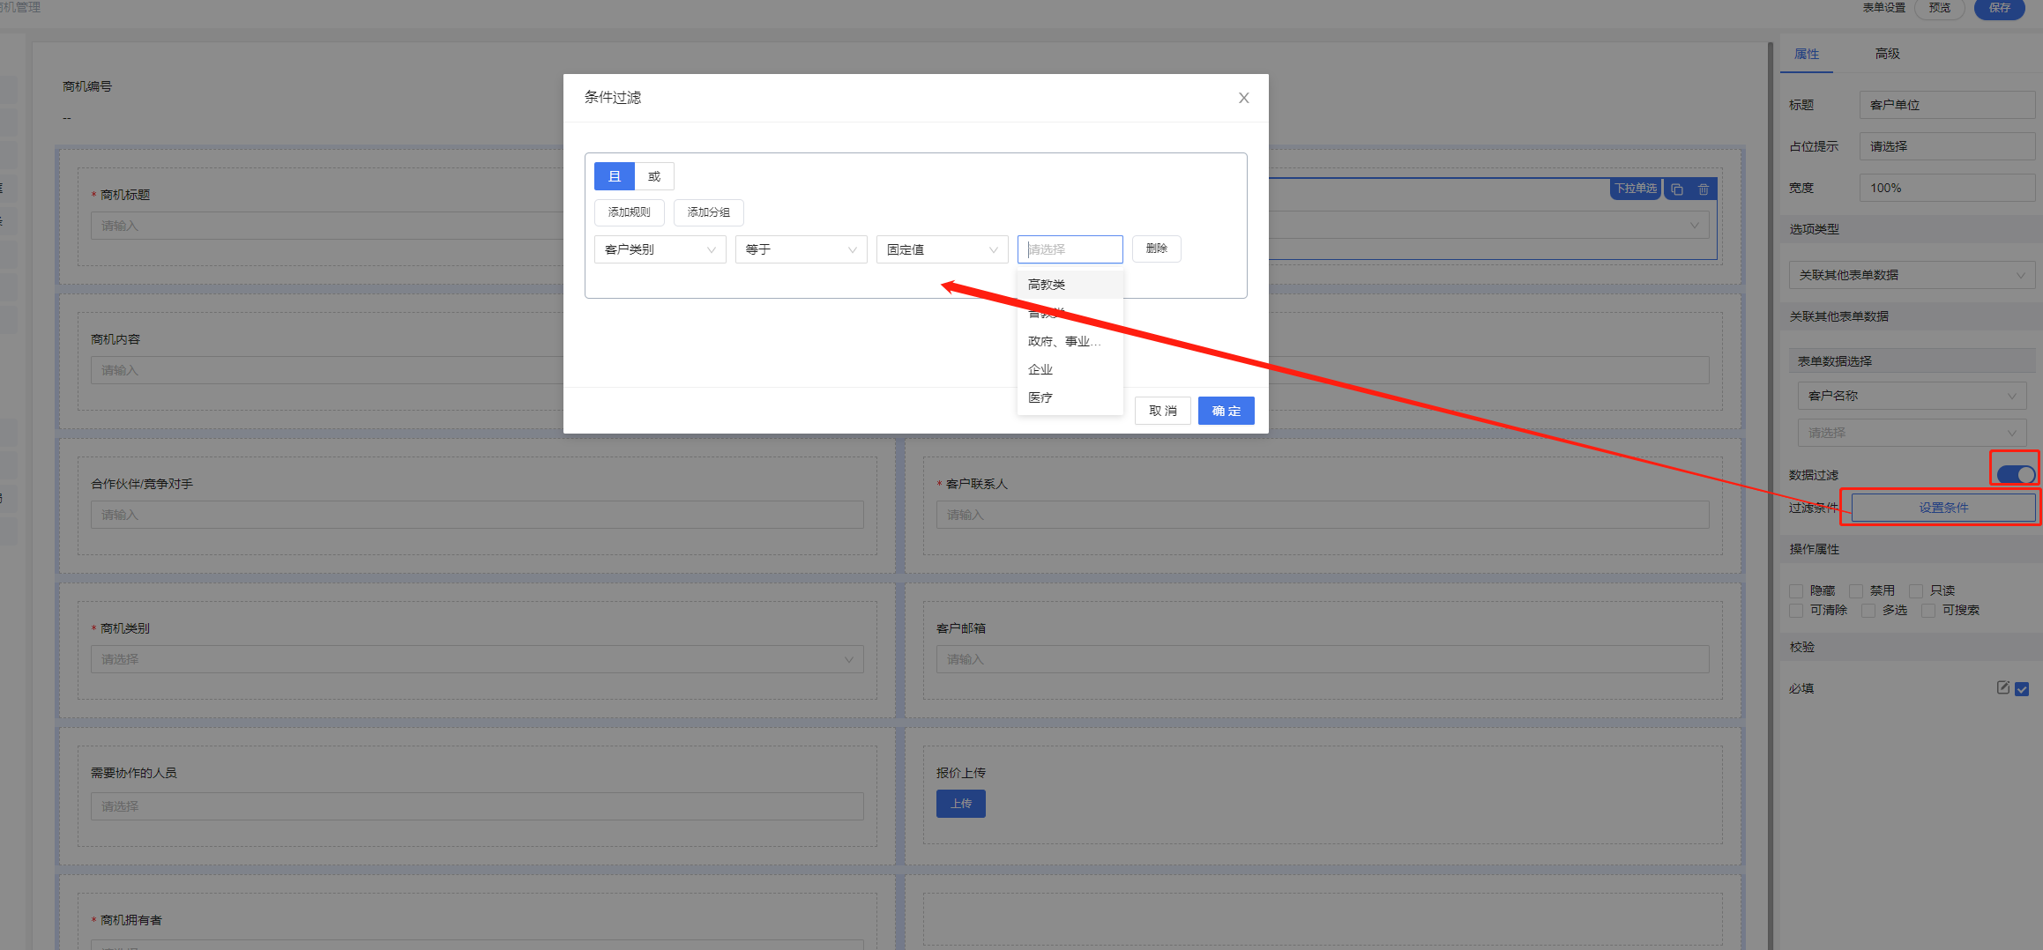Click 表单设置 in the top bar
The width and height of the screenshot is (2043, 950).
coord(1883,8)
